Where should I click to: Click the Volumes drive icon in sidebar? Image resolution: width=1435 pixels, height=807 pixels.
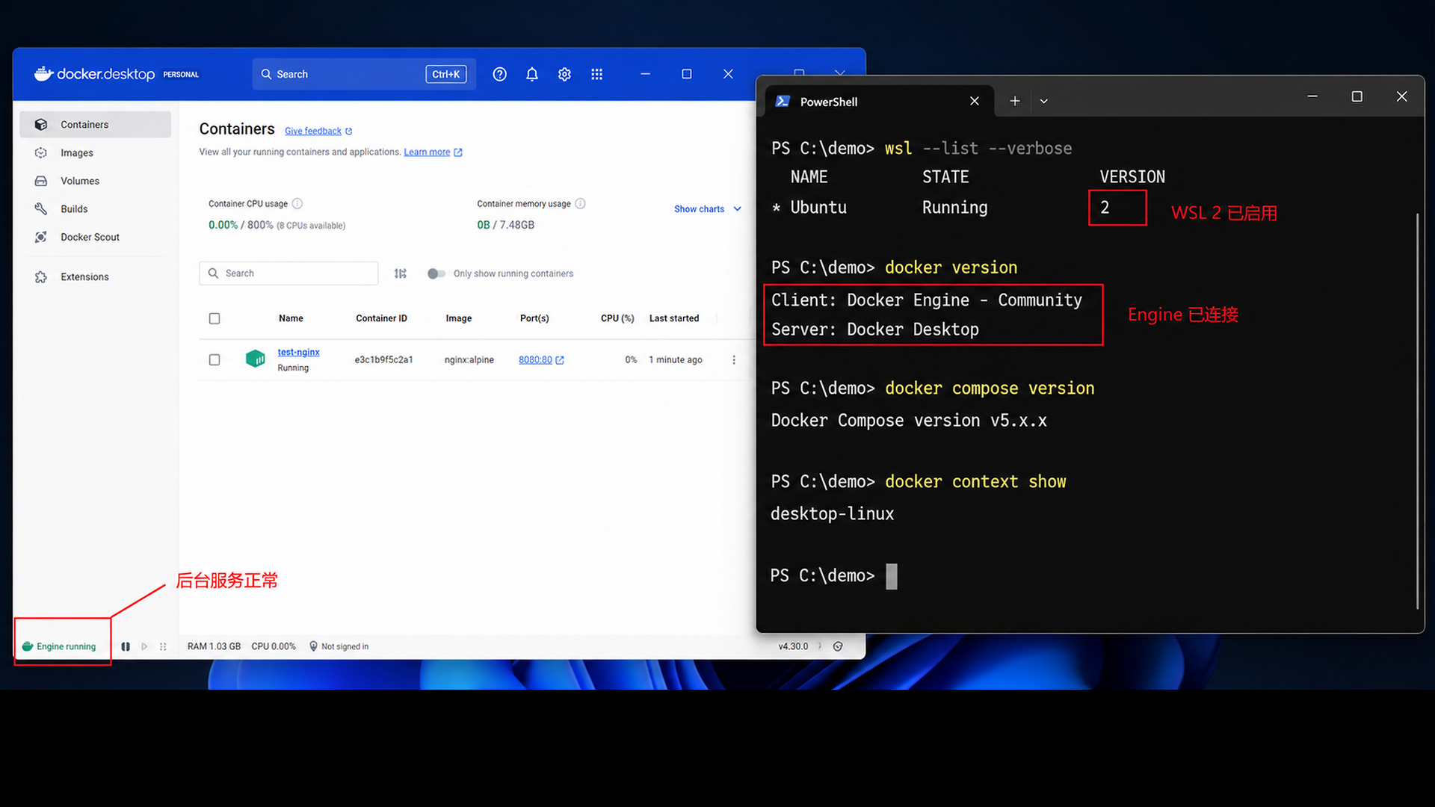point(41,181)
